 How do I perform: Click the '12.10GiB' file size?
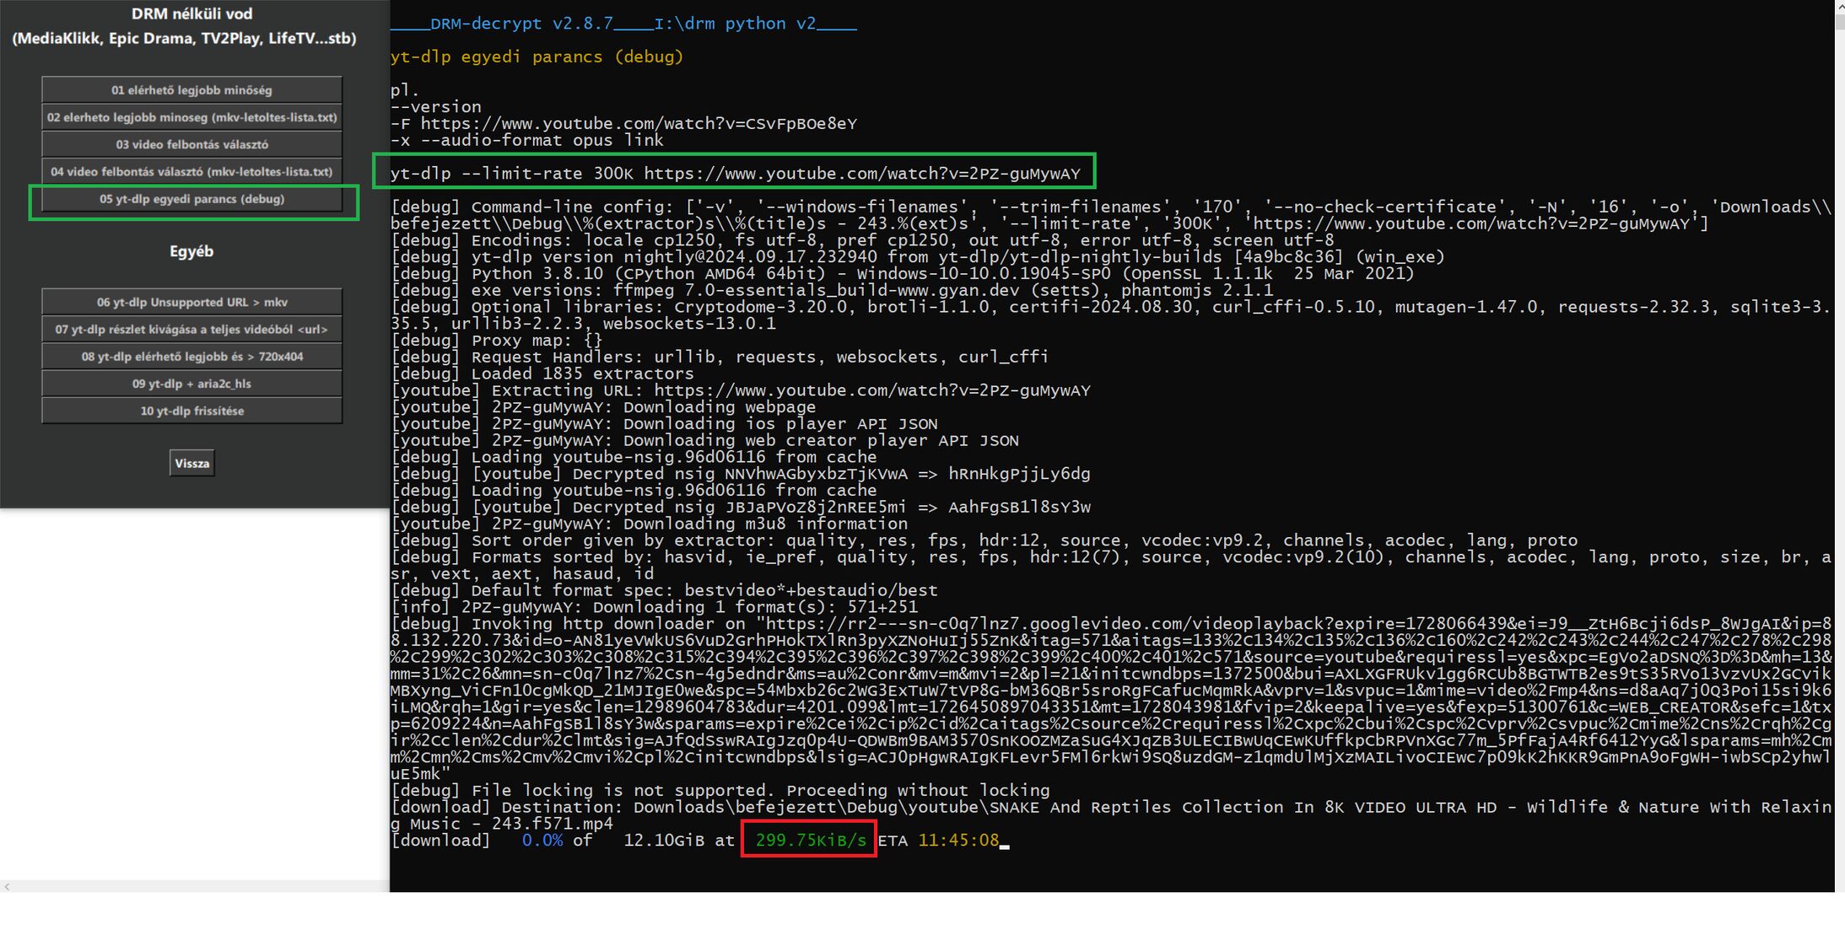coord(664,840)
